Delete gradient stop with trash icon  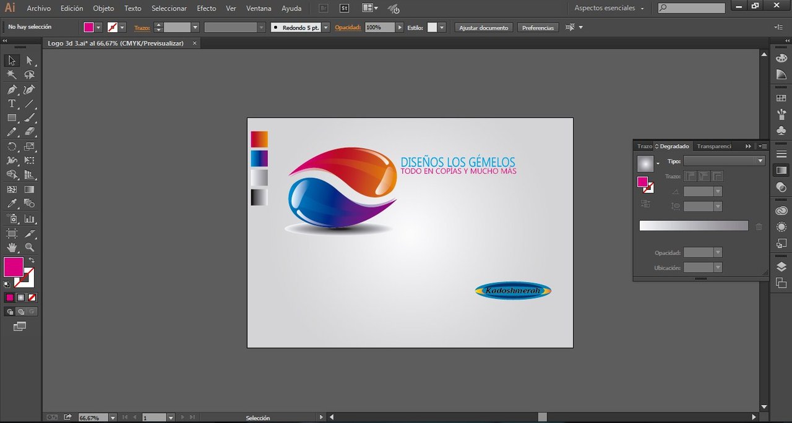(759, 227)
